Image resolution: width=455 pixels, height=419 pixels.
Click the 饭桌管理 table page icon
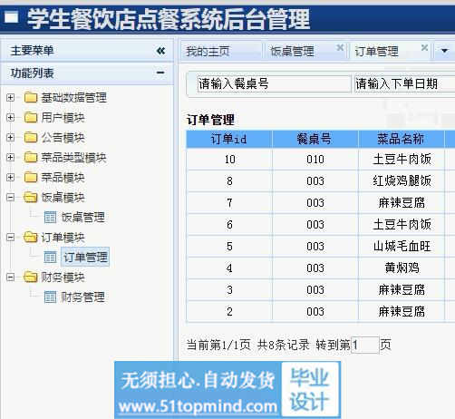tap(50, 217)
